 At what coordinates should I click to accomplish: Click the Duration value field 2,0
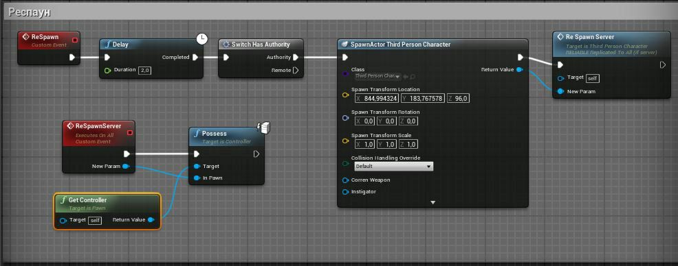coord(144,71)
